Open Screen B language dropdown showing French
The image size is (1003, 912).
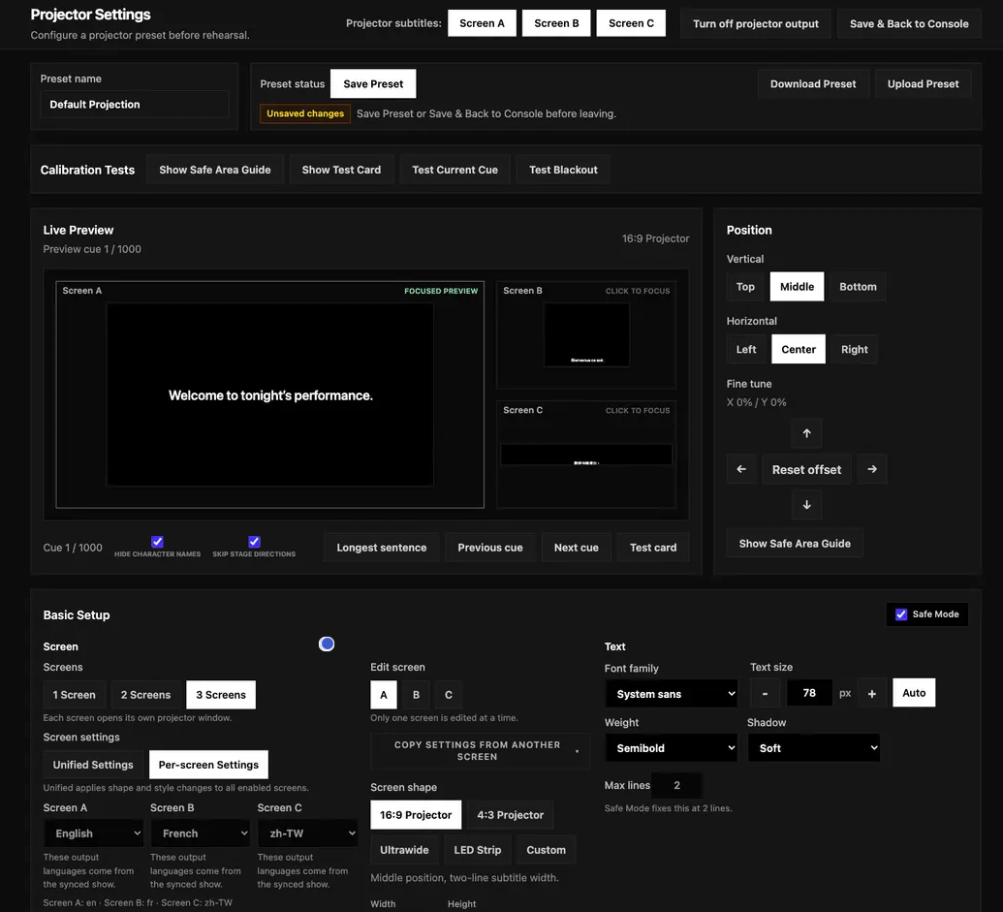pyautogui.click(x=201, y=833)
